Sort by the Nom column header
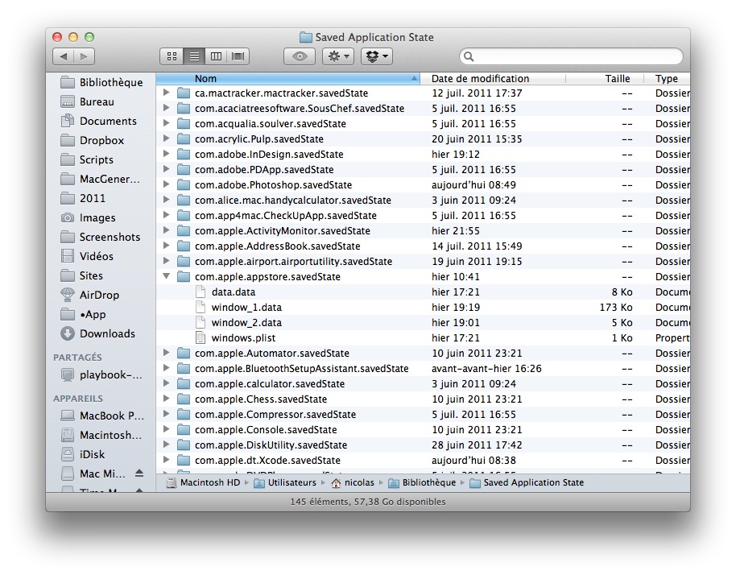736x575 pixels. pyautogui.click(x=287, y=78)
